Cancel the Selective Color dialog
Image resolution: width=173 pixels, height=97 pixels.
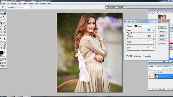tap(162, 31)
